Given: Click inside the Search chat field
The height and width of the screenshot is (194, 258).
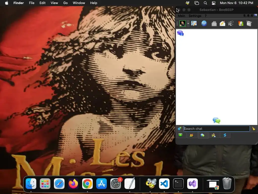Looking at the screenshot, I should point(216,129).
